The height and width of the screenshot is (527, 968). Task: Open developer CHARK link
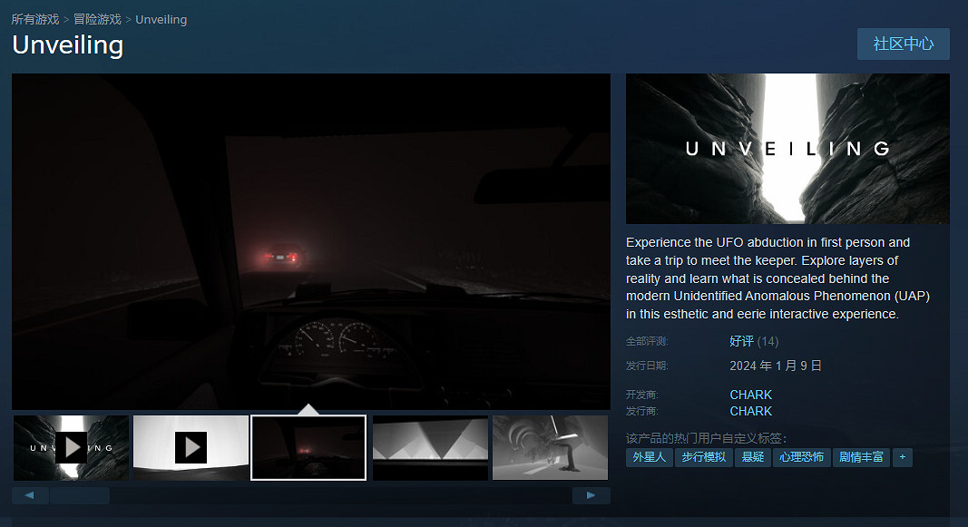[750, 395]
